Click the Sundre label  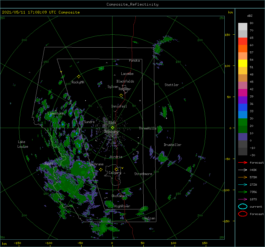pyautogui.click(x=89, y=122)
